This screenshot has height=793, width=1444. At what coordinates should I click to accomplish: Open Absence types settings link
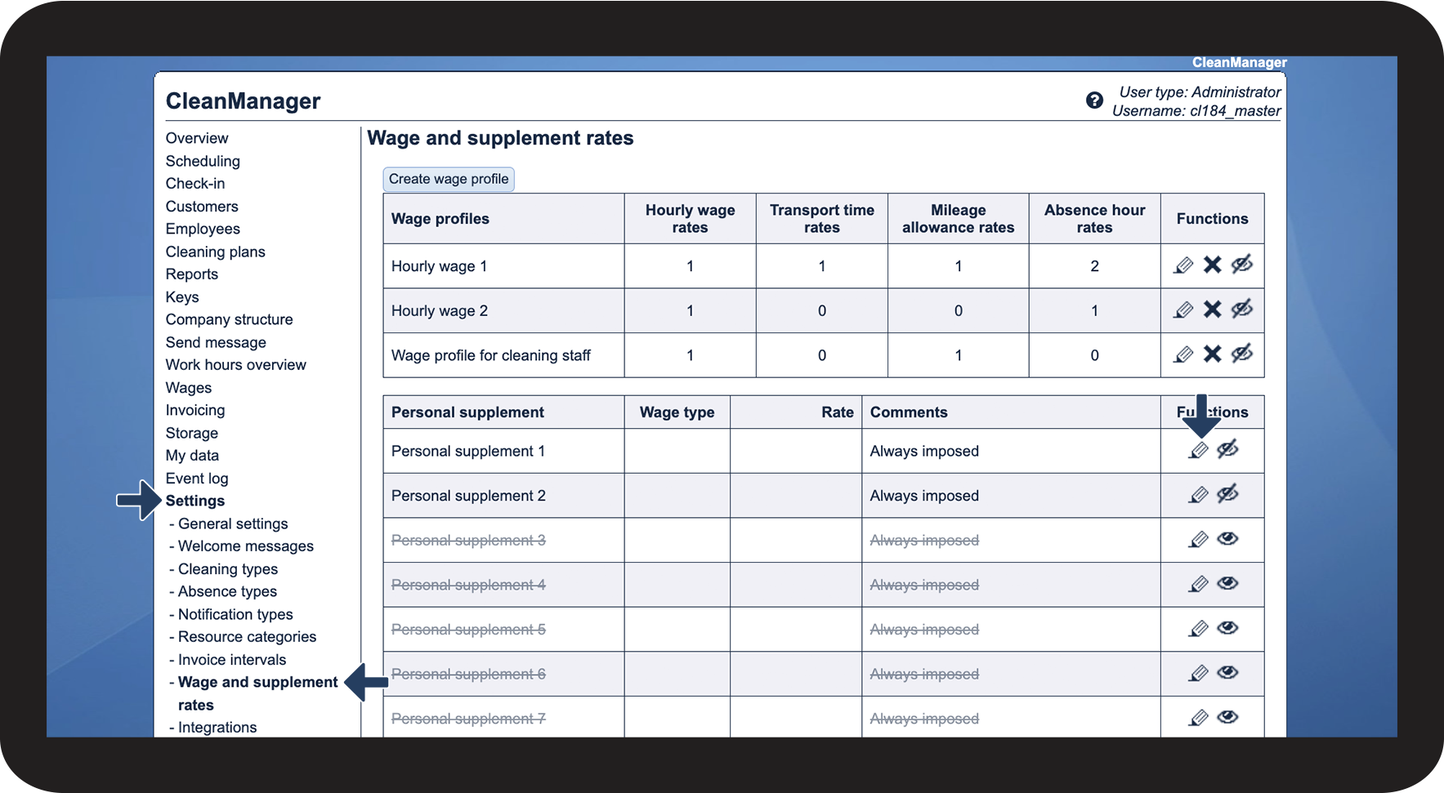227,591
